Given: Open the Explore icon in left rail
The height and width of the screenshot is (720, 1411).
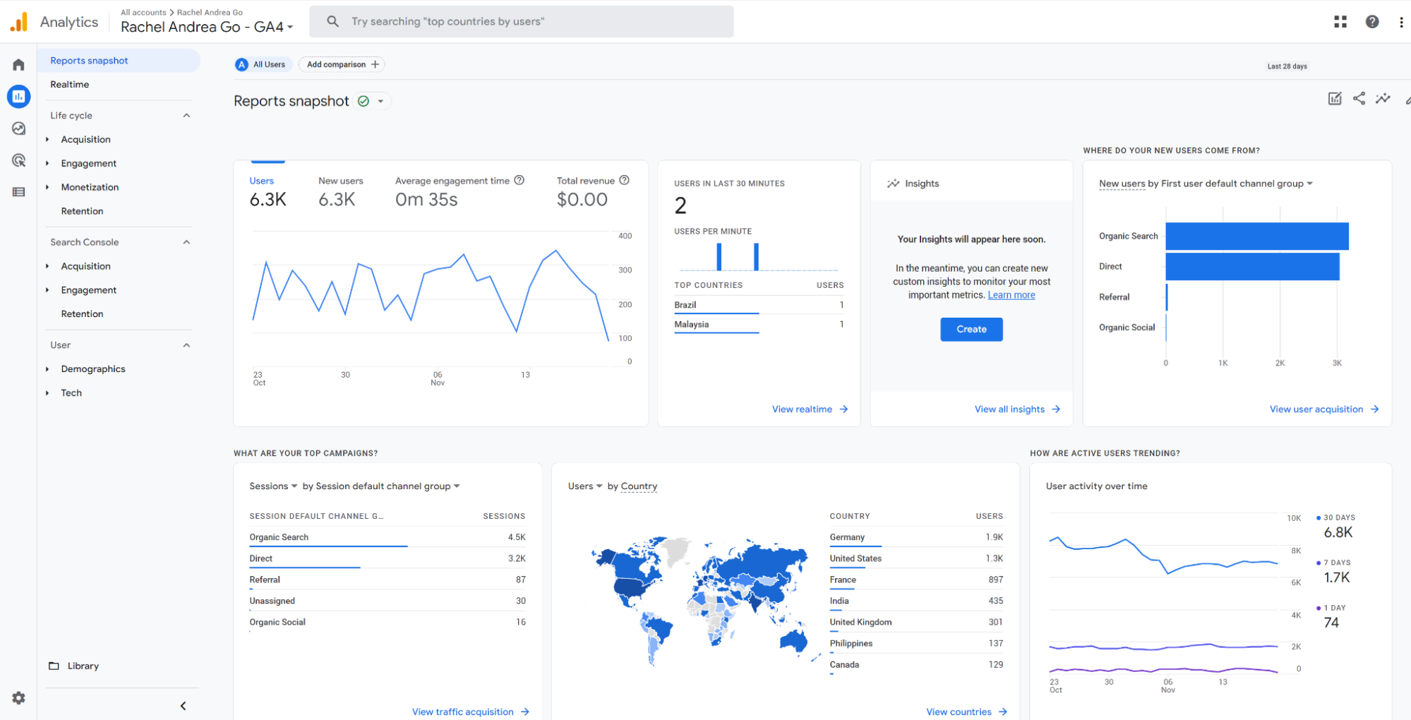Looking at the screenshot, I should pos(19,128).
